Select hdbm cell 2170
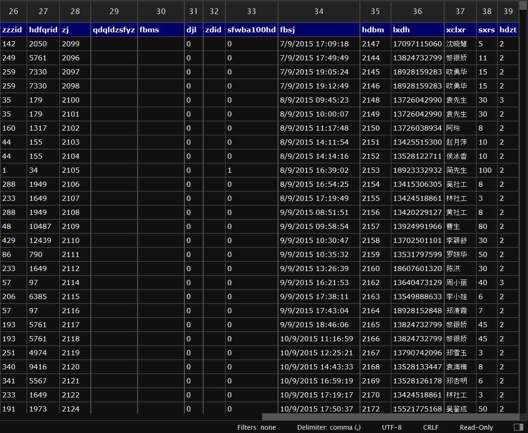Screen dimensions: 528x433 click(375, 395)
